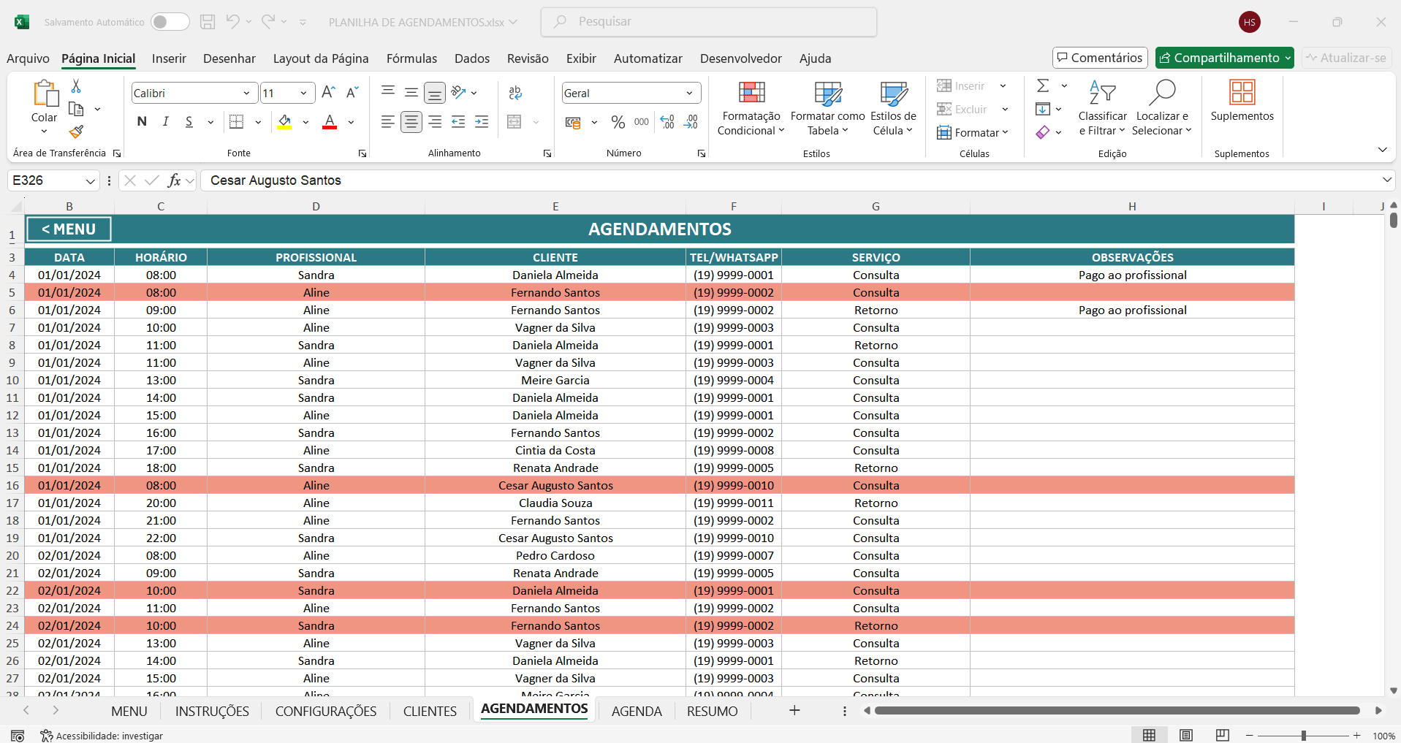Toggle Underline (S) formatting

(x=189, y=122)
